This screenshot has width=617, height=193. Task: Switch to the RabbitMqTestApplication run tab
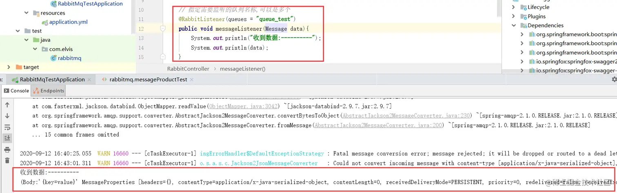click(x=52, y=80)
